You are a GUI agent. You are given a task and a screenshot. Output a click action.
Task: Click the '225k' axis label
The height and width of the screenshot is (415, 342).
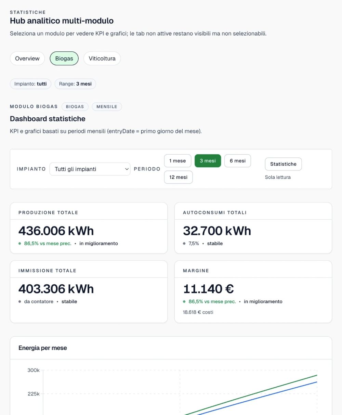pos(34,394)
